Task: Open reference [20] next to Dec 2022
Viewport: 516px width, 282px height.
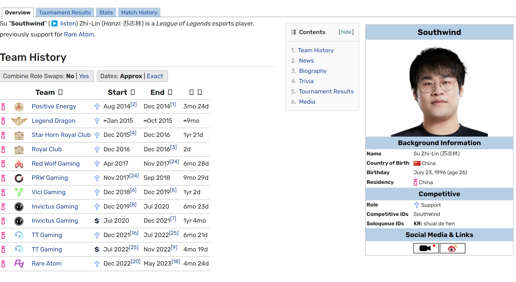Action: tap(136, 261)
